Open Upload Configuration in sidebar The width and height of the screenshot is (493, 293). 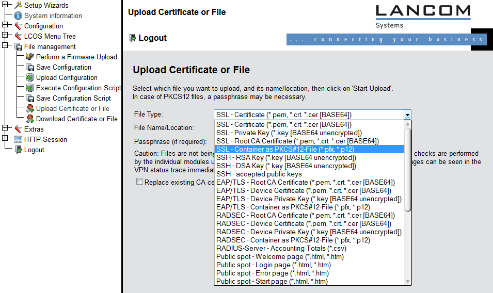(x=67, y=77)
